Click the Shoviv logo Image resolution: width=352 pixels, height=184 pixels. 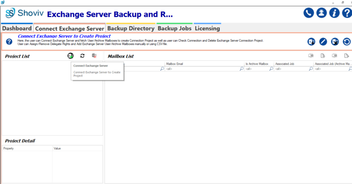click(25, 13)
